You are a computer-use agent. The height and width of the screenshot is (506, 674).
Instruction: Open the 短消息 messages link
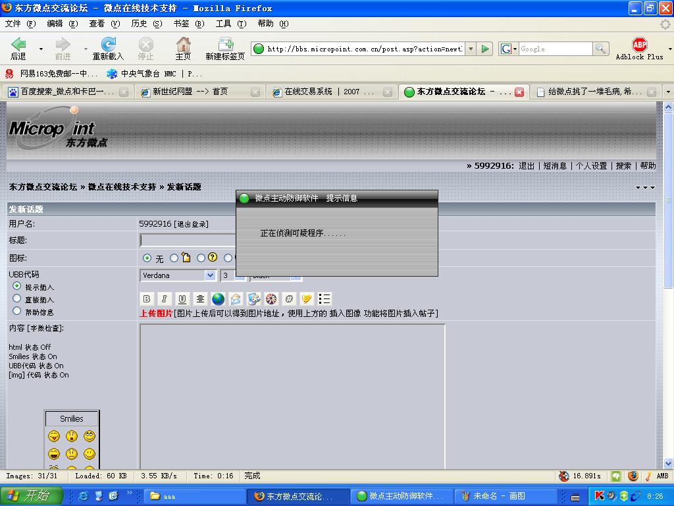(x=554, y=165)
